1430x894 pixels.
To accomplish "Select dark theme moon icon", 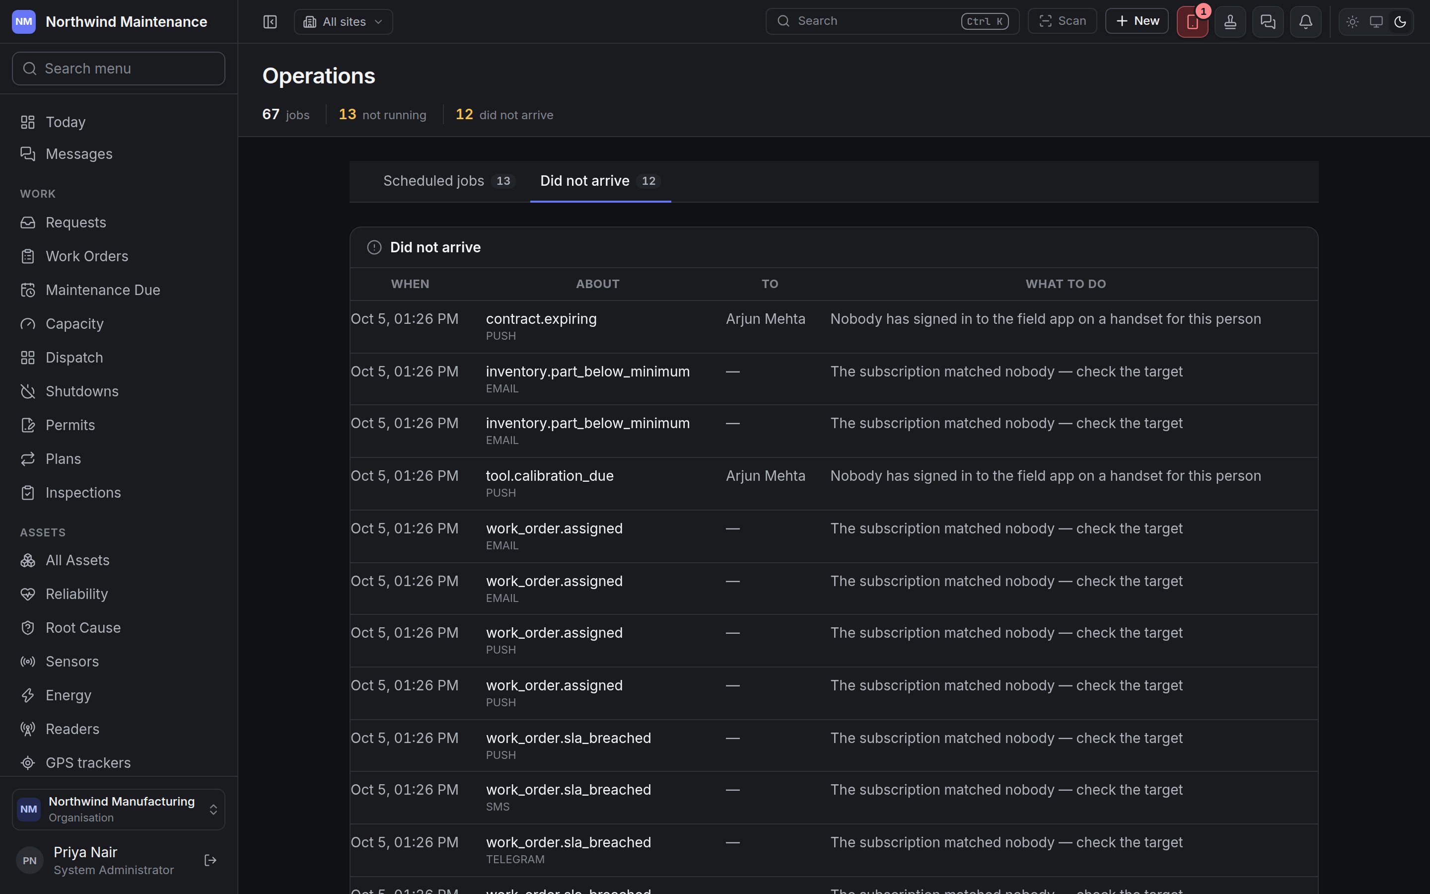I will tap(1400, 22).
